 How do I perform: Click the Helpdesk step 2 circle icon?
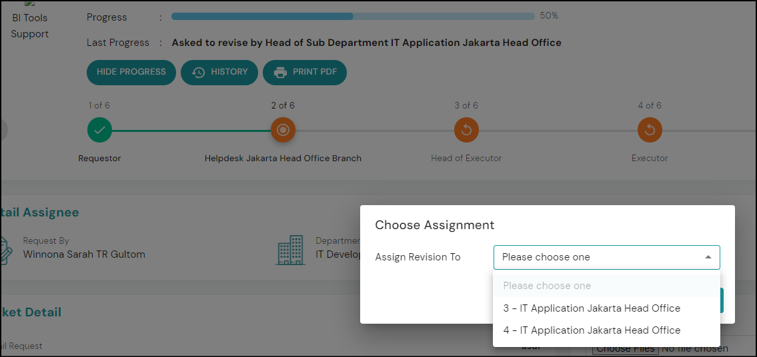tap(283, 130)
